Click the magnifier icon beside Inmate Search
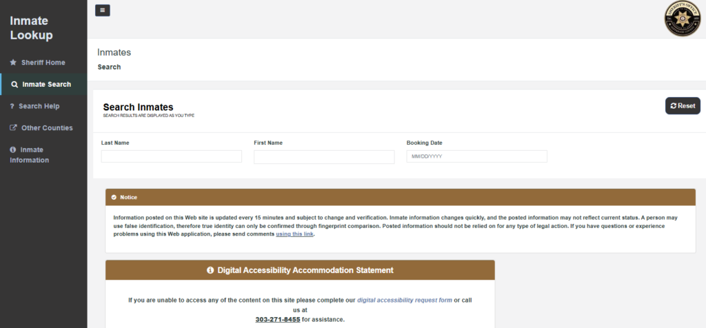 point(14,85)
